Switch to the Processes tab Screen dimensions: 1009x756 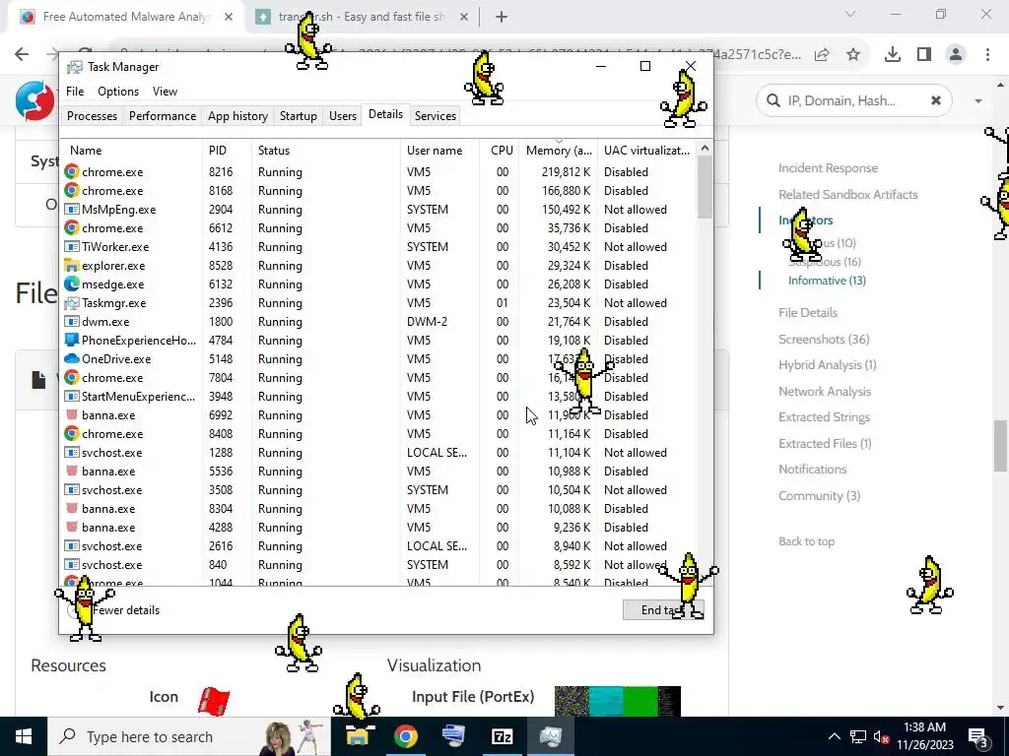(x=92, y=116)
